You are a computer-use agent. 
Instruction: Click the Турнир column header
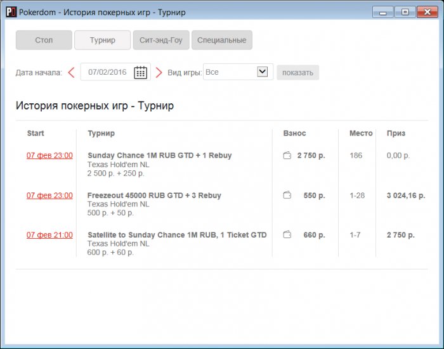pos(101,133)
